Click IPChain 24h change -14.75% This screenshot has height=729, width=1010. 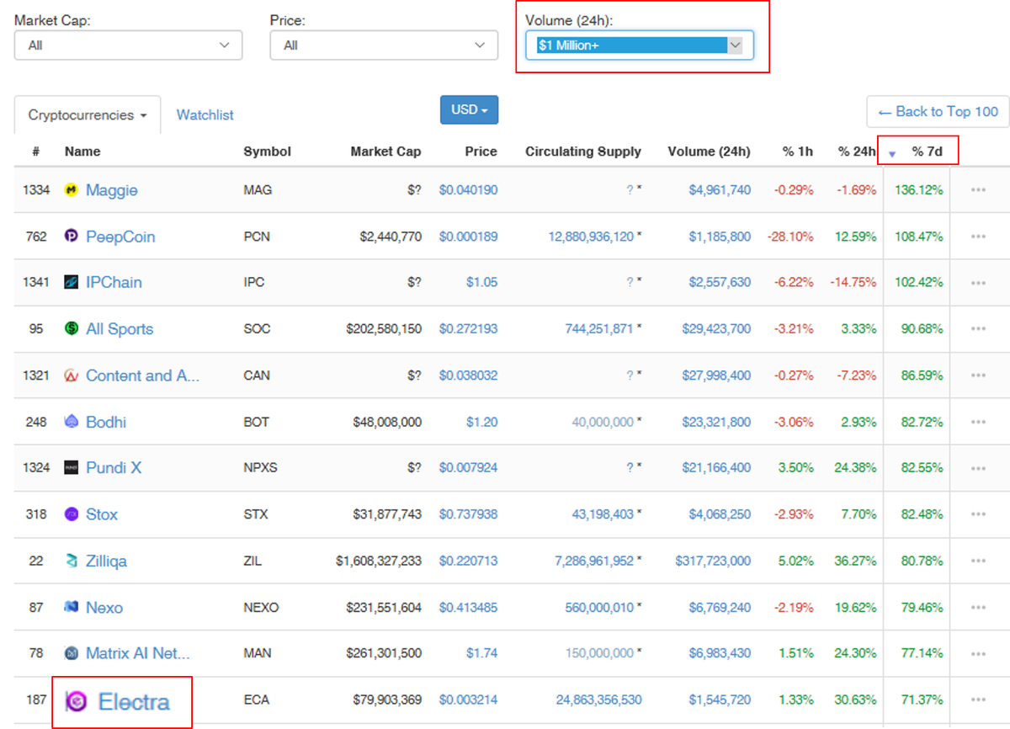853,283
